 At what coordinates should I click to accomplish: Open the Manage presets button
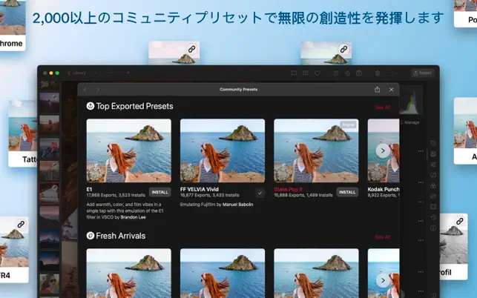tap(409, 122)
